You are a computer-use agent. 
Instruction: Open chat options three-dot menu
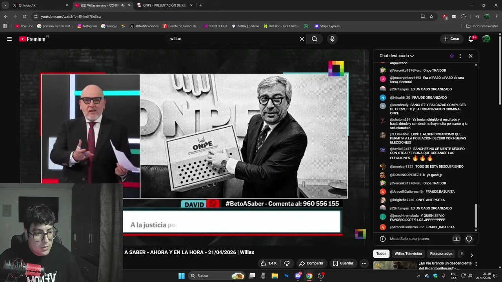click(x=460, y=56)
